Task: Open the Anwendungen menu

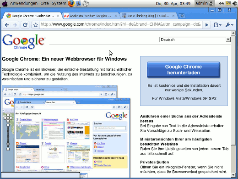Action: click(x=24, y=3)
